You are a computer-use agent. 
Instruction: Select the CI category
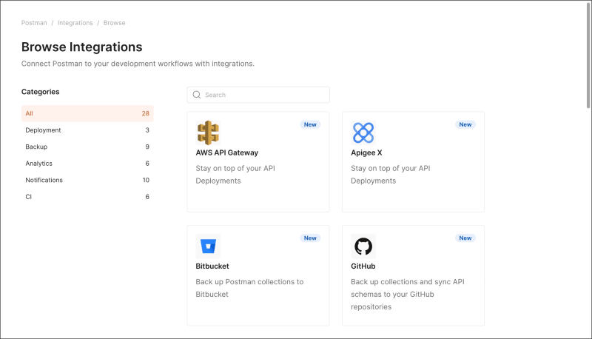(x=87, y=197)
